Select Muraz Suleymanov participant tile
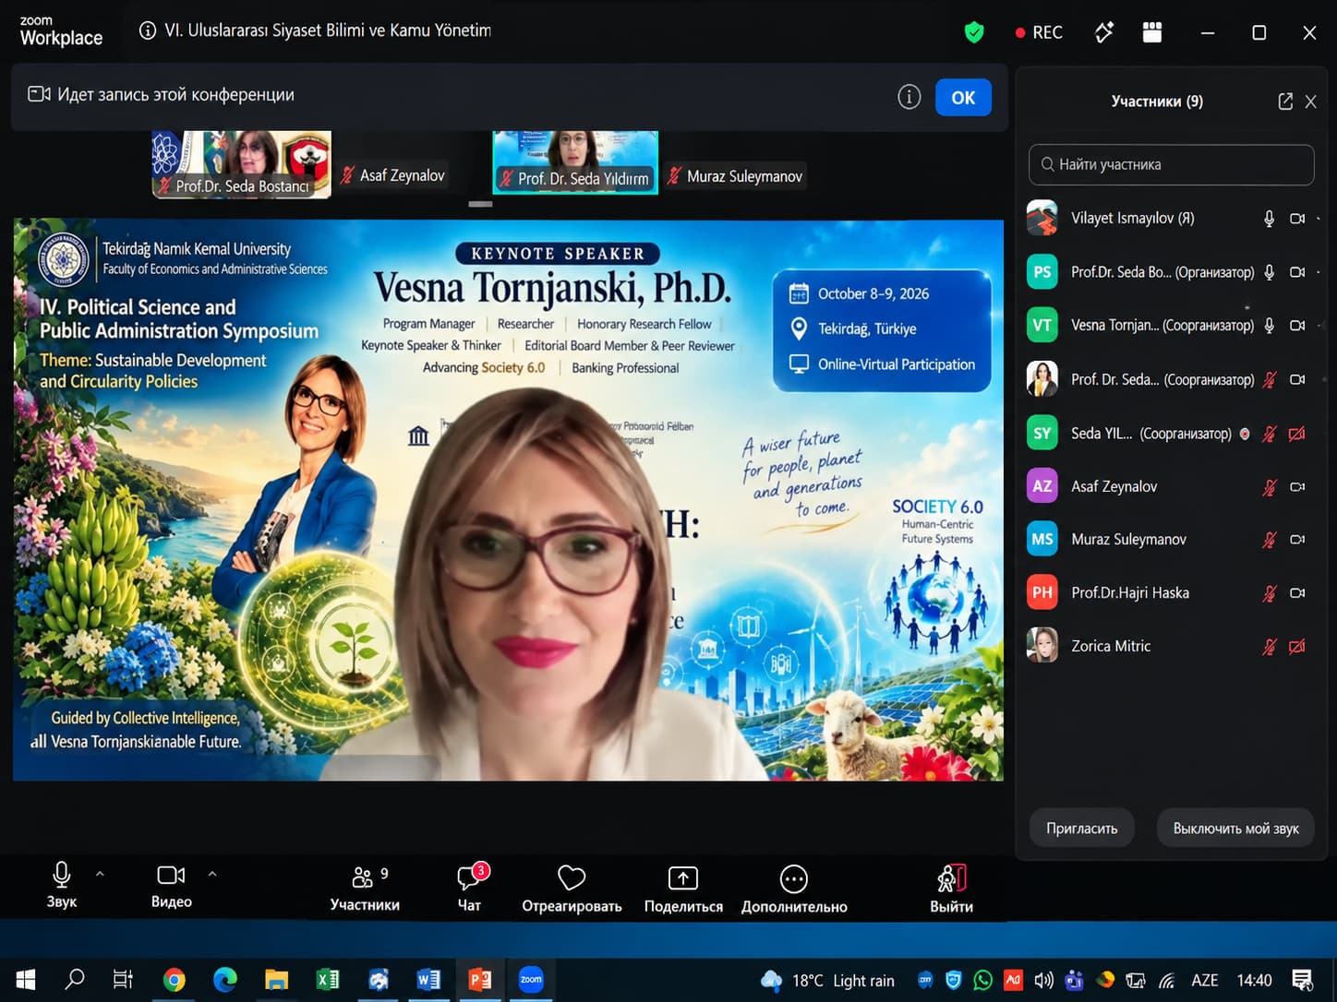 (736, 175)
